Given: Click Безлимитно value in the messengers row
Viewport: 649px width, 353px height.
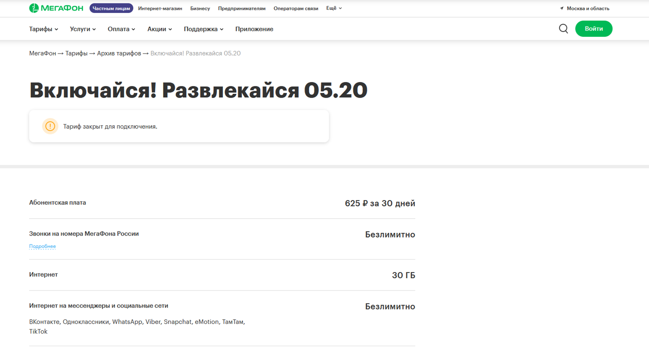Looking at the screenshot, I should pos(390,306).
